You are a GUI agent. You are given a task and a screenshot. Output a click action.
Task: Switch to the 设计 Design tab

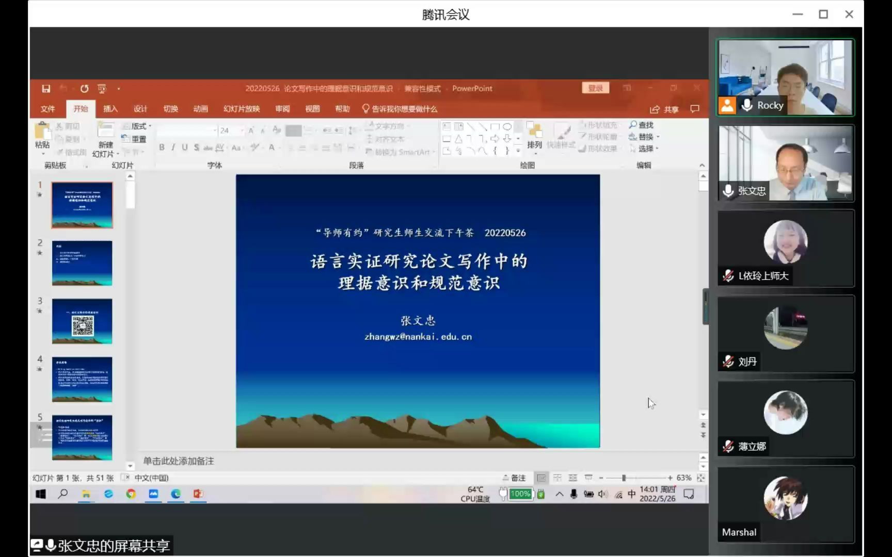[x=140, y=109]
